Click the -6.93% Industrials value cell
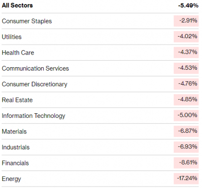 (x=186, y=147)
